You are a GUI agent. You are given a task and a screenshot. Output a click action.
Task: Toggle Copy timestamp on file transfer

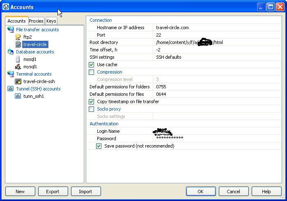coord(92,102)
